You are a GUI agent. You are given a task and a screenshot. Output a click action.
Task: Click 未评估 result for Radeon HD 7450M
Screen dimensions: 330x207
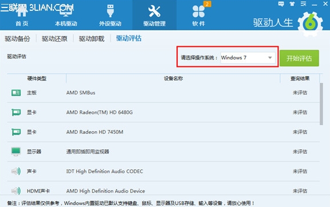click(300, 132)
